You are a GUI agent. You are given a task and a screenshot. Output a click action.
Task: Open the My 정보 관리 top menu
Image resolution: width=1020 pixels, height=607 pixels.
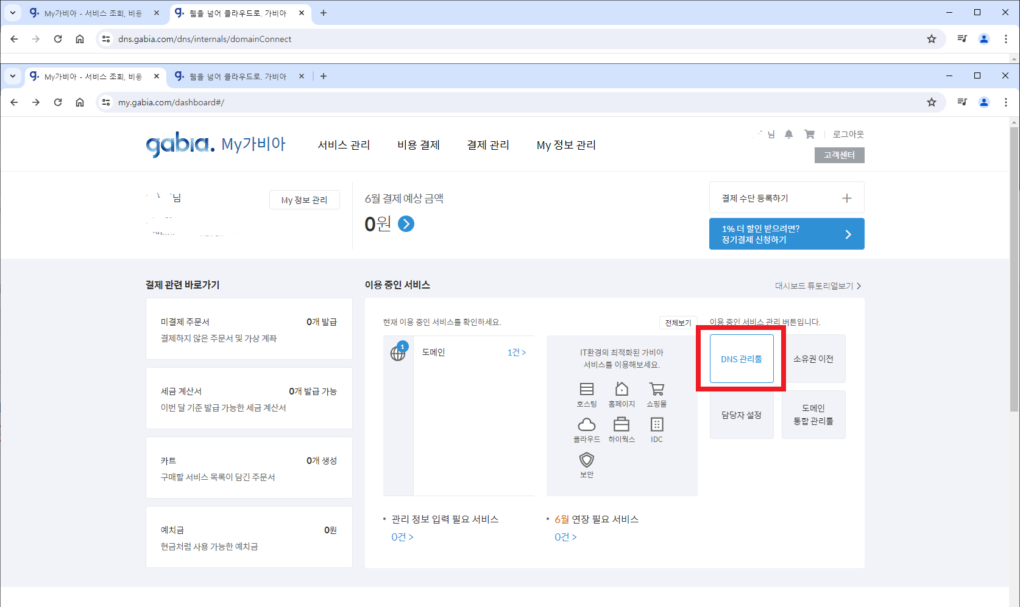pyautogui.click(x=566, y=145)
